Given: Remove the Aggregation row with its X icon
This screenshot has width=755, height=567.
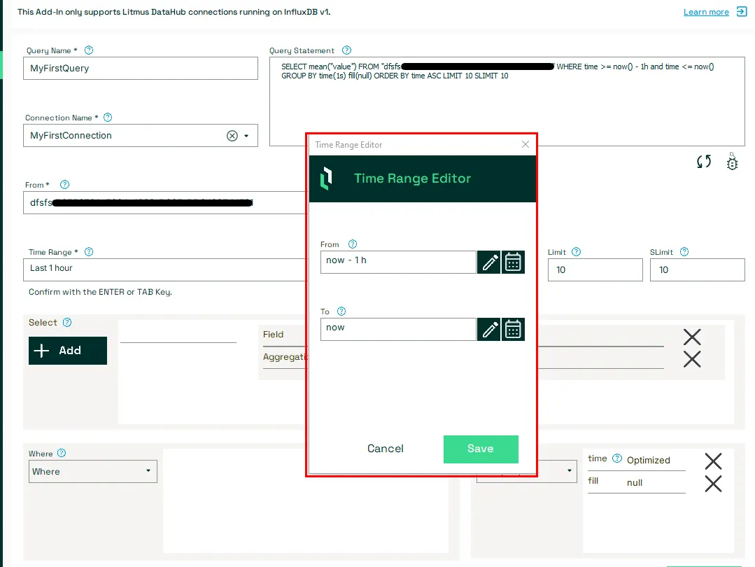Looking at the screenshot, I should [692, 359].
